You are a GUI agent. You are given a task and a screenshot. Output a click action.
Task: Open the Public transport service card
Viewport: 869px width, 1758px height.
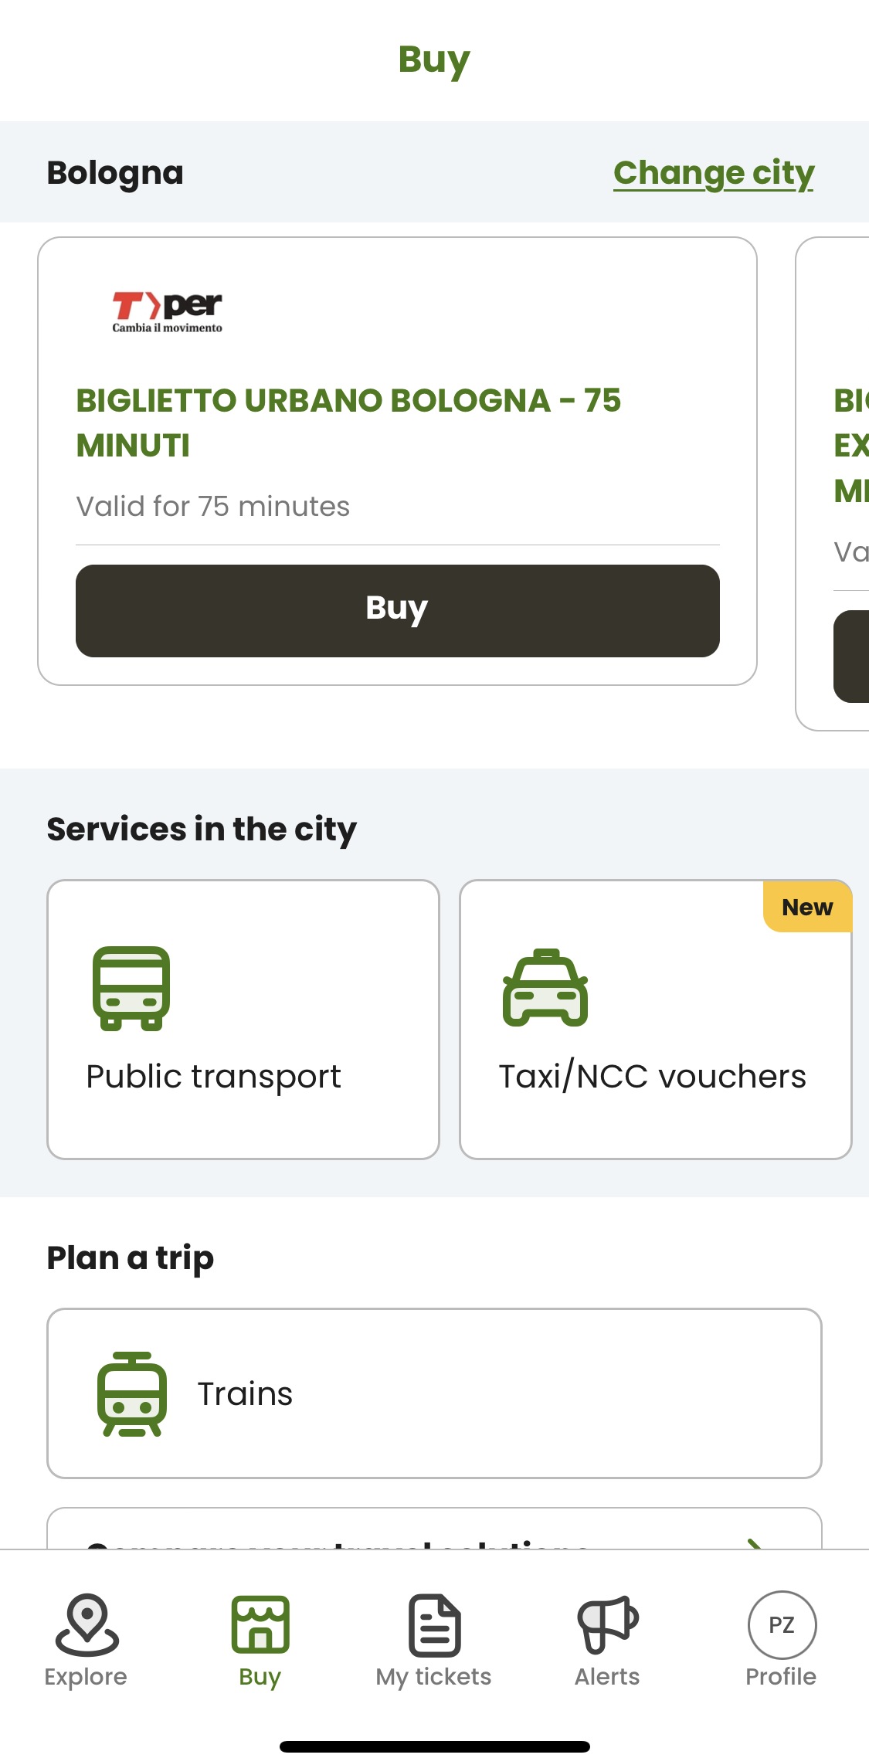(x=243, y=1019)
